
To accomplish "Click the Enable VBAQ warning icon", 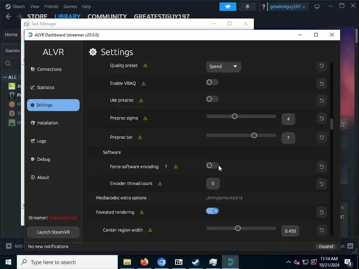I will (143, 83).
